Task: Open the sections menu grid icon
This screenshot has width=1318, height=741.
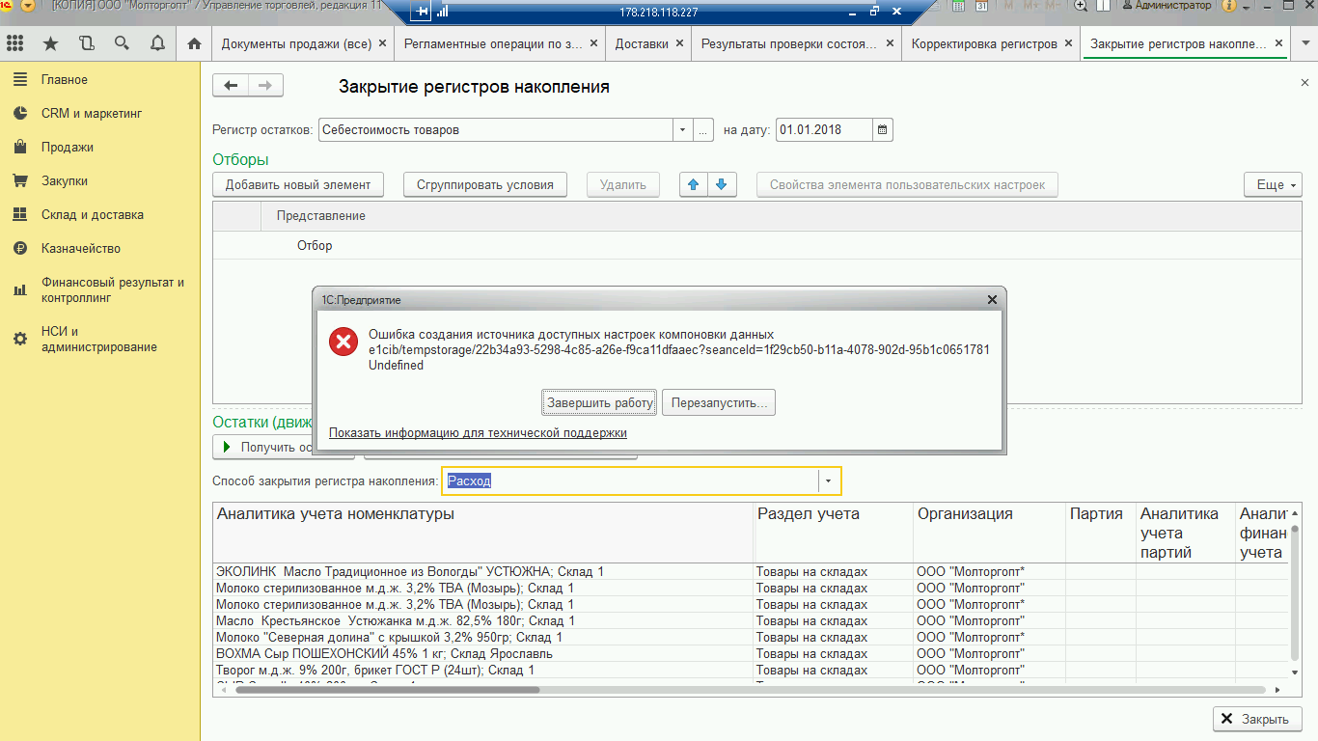Action: click(x=14, y=43)
